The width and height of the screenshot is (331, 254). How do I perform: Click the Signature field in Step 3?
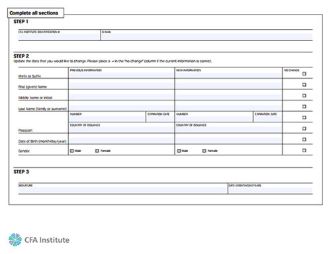[122, 190]
